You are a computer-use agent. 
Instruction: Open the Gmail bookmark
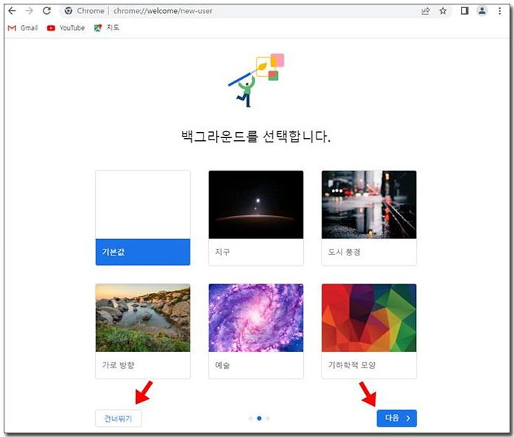pos(23,28)
